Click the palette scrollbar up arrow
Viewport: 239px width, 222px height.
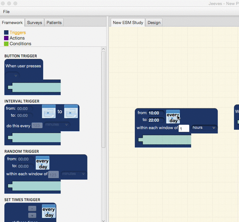click(x=103, y=49)
